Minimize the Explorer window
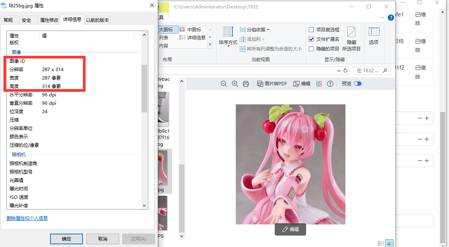 pyautogui.click(x=351, y=6)
